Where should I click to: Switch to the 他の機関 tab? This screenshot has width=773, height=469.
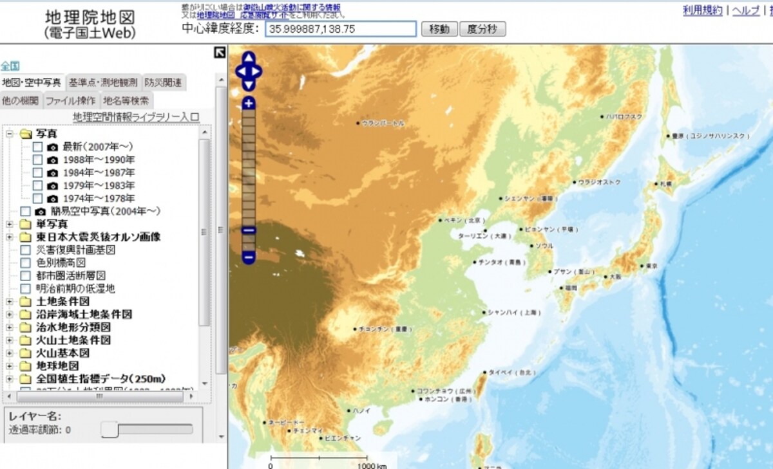20,100
